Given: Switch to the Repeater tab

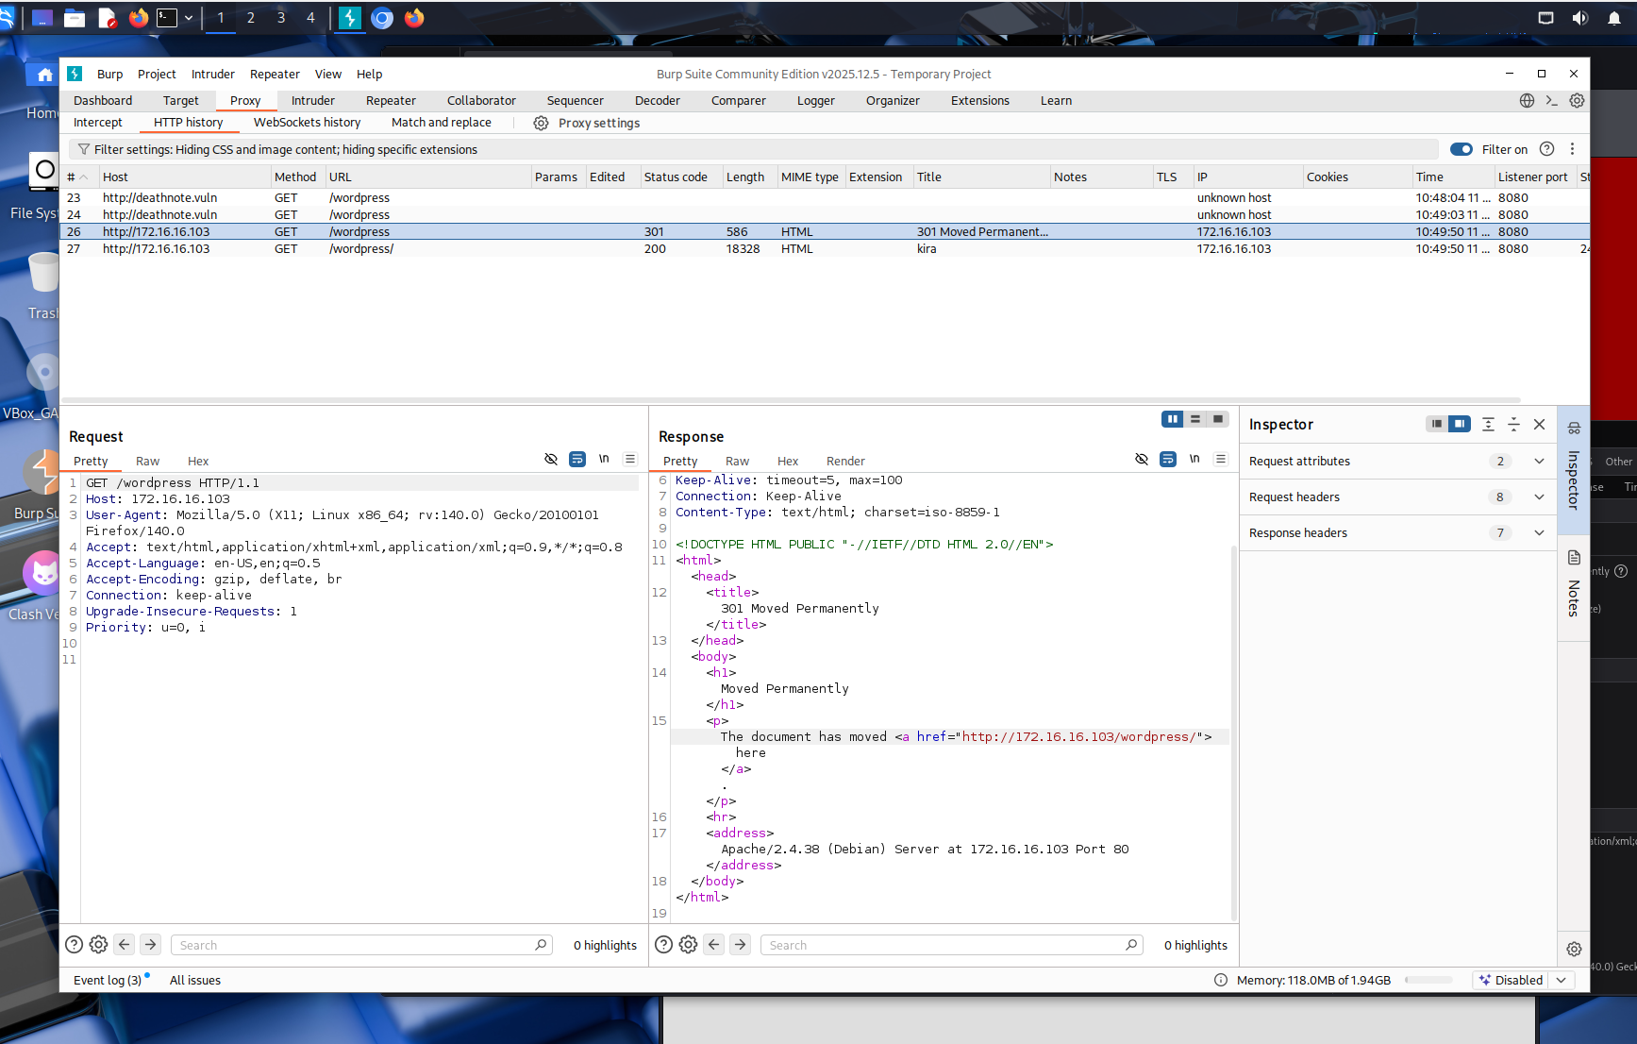Looking at the screenshot, I should coord(391,100).
